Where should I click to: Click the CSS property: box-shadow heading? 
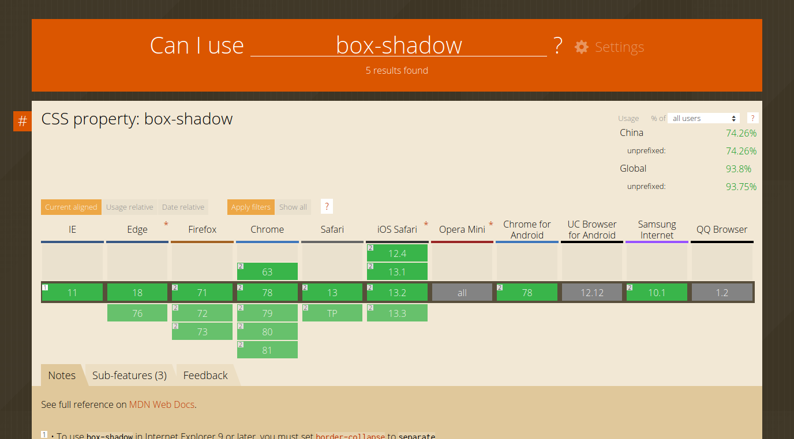pos(137,119)
